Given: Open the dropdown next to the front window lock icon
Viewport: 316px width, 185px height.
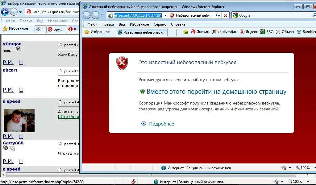Looking at the screenshot, I should pyautogui.click(x=290, y=168).
